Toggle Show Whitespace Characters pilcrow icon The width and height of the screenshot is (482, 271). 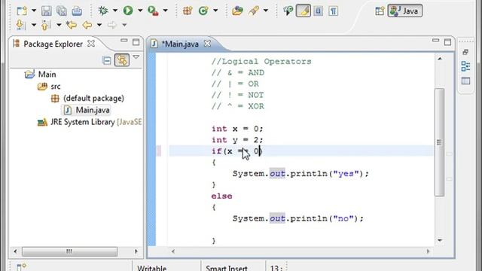click(x=333, y=11)
